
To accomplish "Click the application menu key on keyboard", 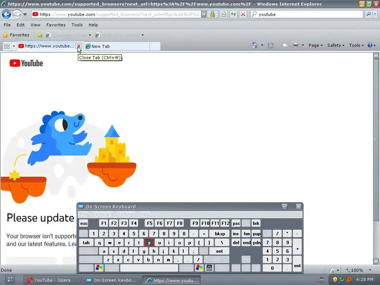I will [x=209, y=268].
